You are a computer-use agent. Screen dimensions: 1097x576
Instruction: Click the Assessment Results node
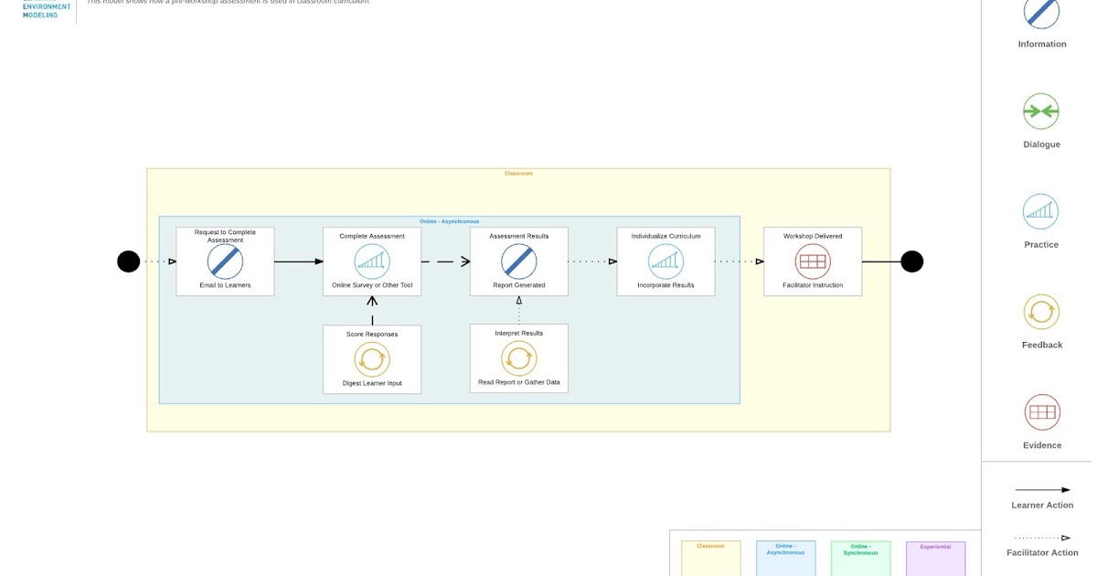pyautogui.click(x=518, y=261)
